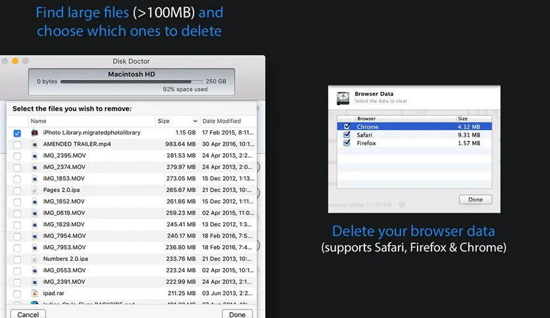Image resolution: width=550 pixels, height=318 pixels.
Task: Click the Macintosh HD space used bar
Action: click(x=132, y=81)
